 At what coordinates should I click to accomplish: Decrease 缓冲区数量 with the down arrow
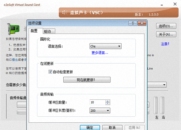click(x=108, y=103)
